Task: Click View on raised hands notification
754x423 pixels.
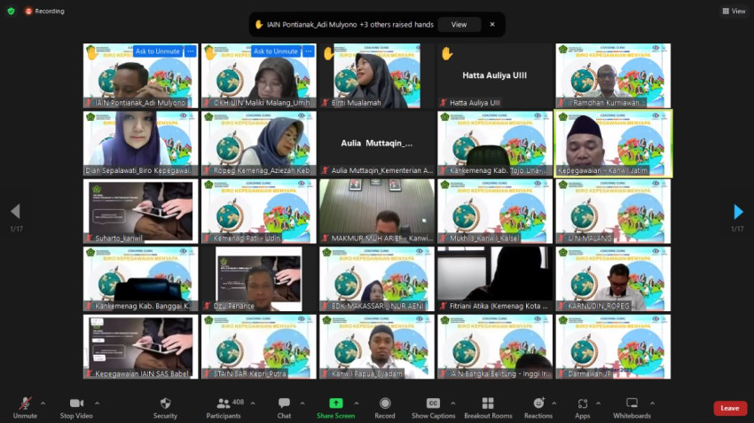Action: [459, 25]
